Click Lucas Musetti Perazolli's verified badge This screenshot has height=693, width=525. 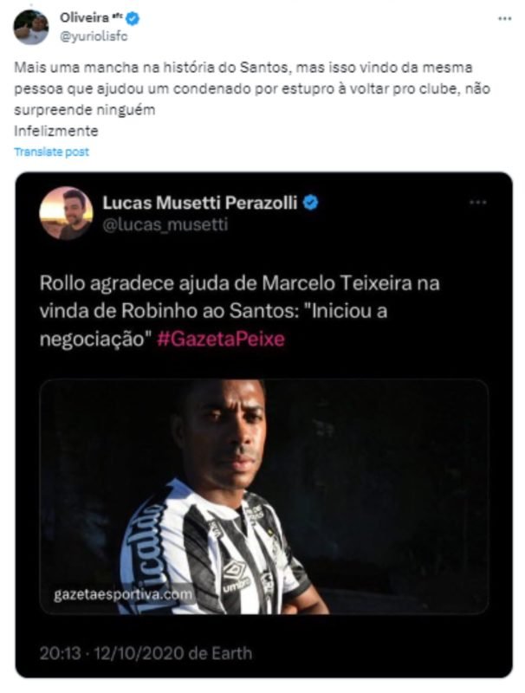tap(311, 203)
